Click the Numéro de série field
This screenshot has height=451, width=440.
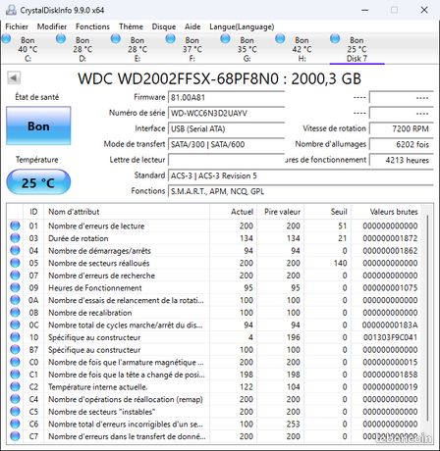click(x=226, y=113)
